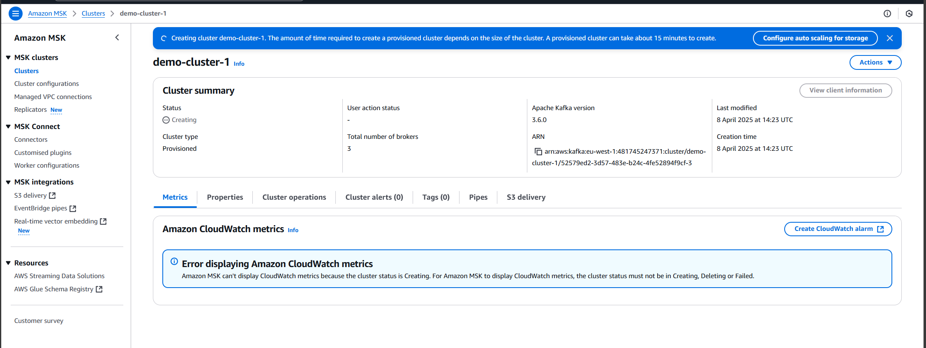Select the Pipes tab
The width and height of the screenshot is (926, 348).
478,197
